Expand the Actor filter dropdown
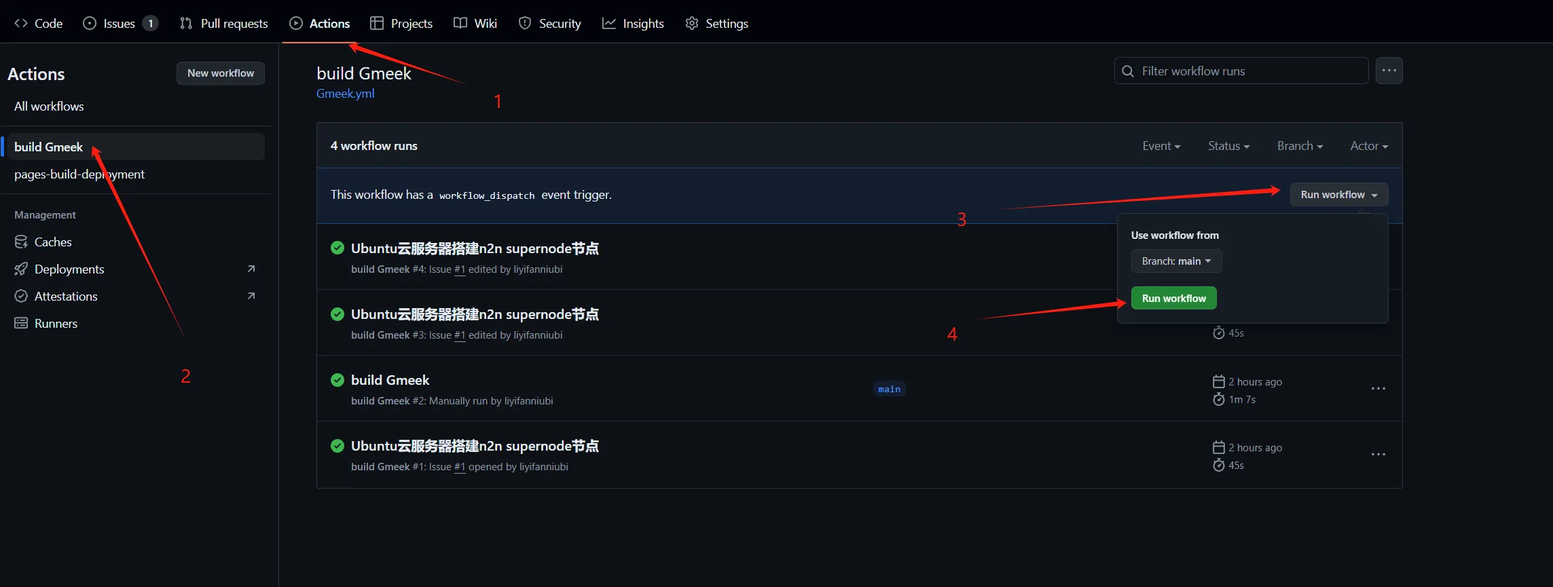Image resolution: width=1553 pixels, height=587 pixels. pos(1368,146)
